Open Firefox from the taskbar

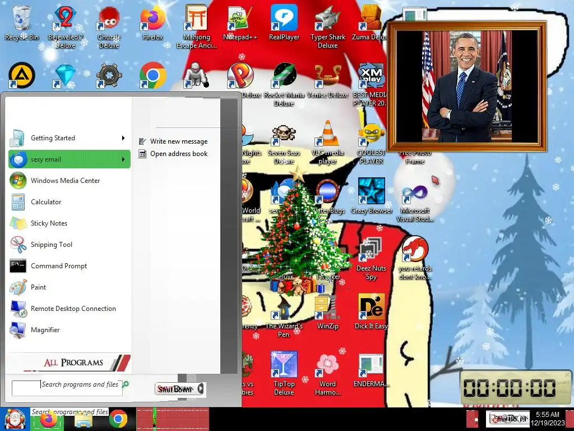tap(49, 419)
